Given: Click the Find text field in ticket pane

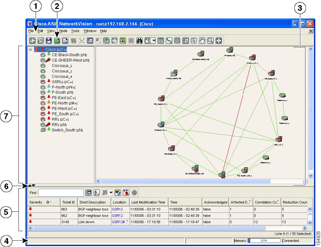Looking at the screenshot, I should (x=61, y=193).
